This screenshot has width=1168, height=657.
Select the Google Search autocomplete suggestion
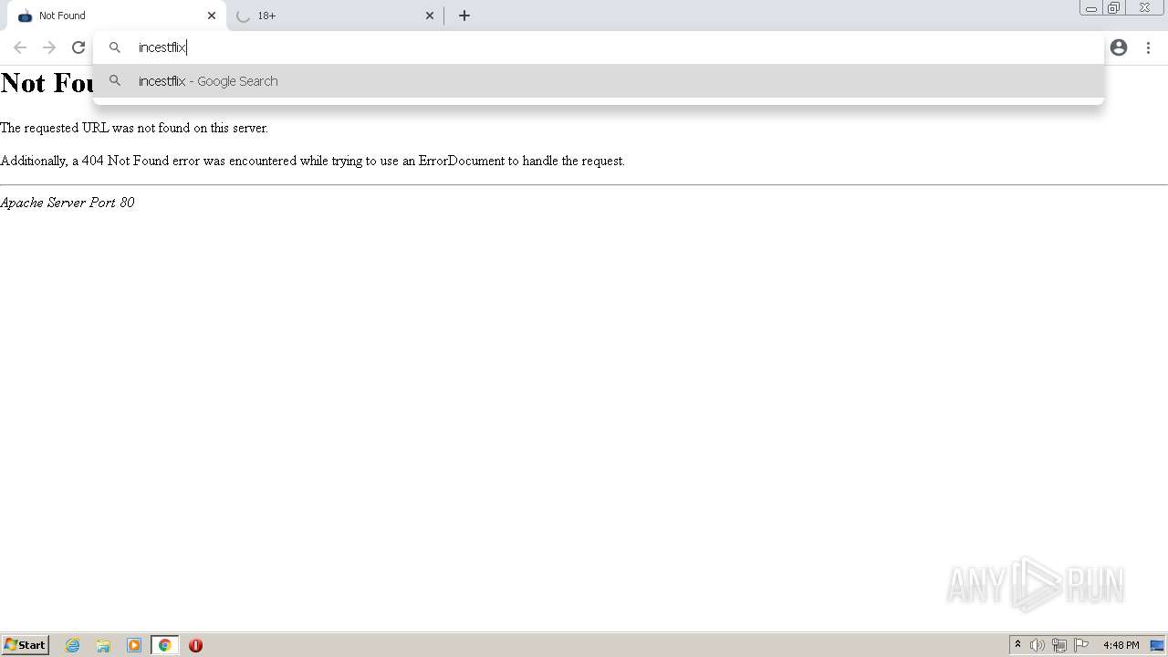[599, 81]
